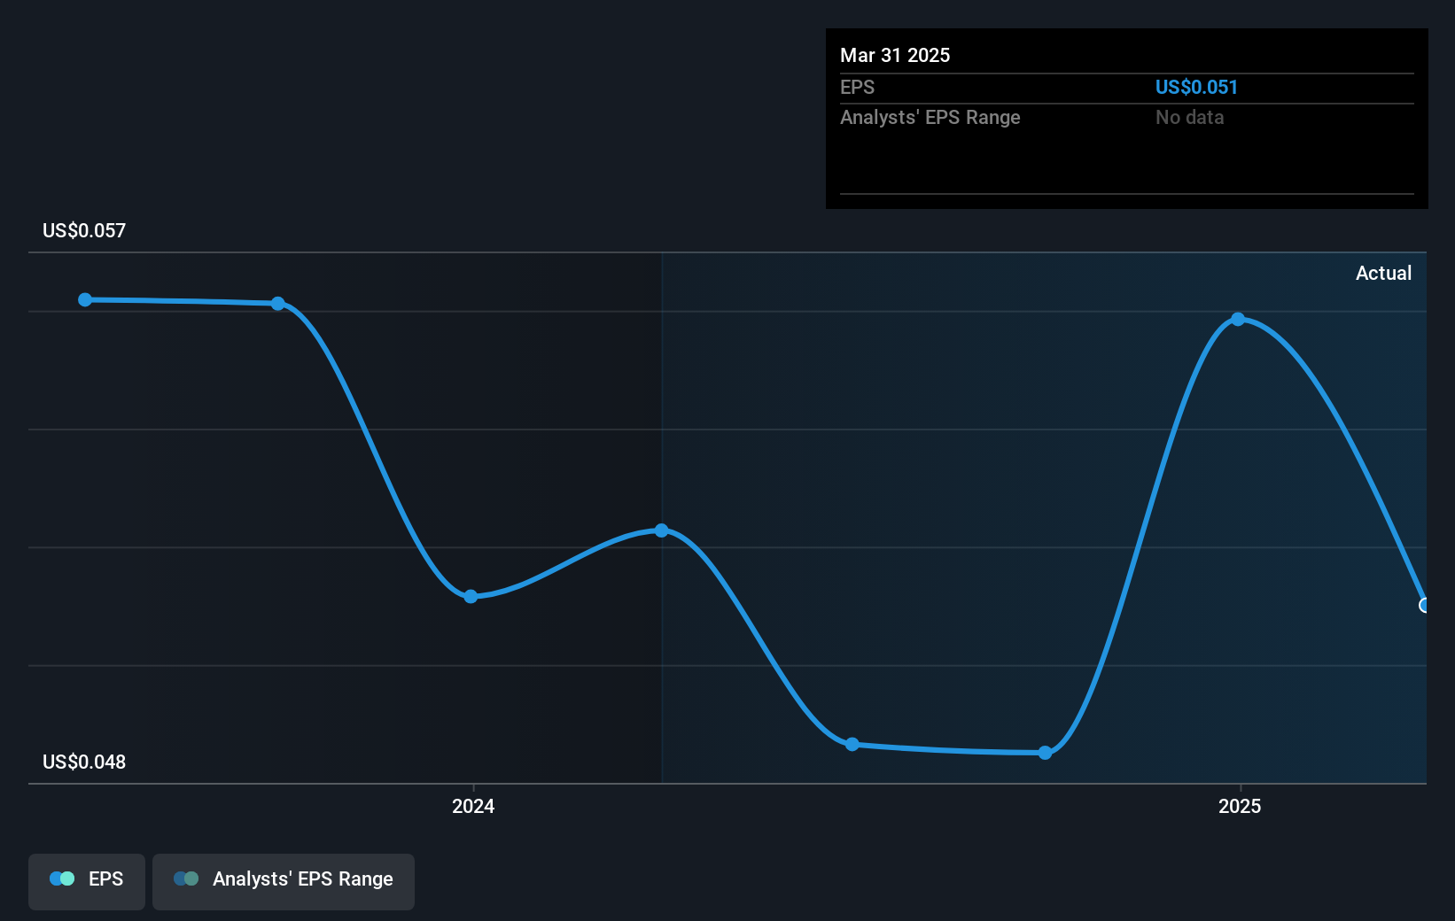Toggle the EPS legend button
1455x921 pixels.
click(87, 881)
